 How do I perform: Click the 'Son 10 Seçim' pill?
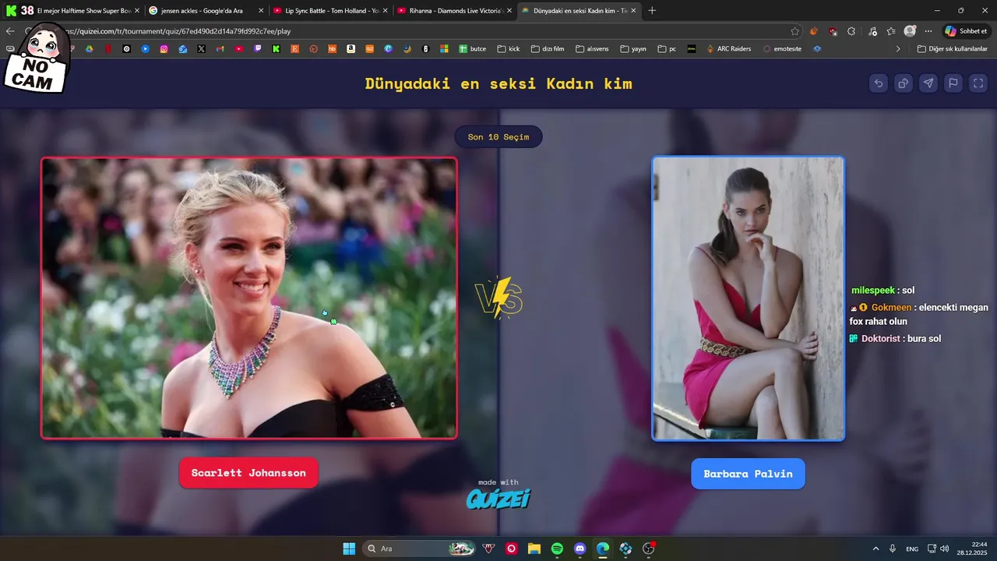pyautogui.click(x=498, y=137)
